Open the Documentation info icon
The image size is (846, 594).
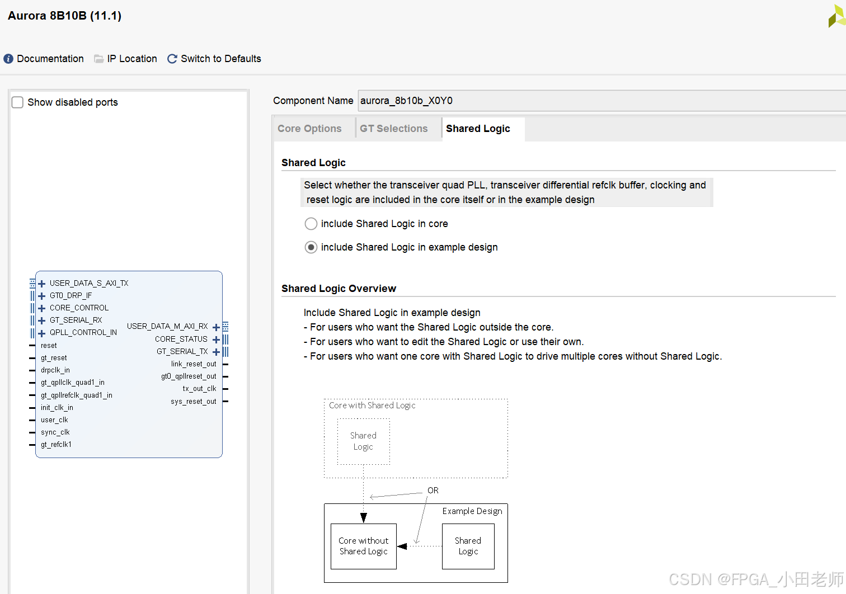[x=8, y=59]
